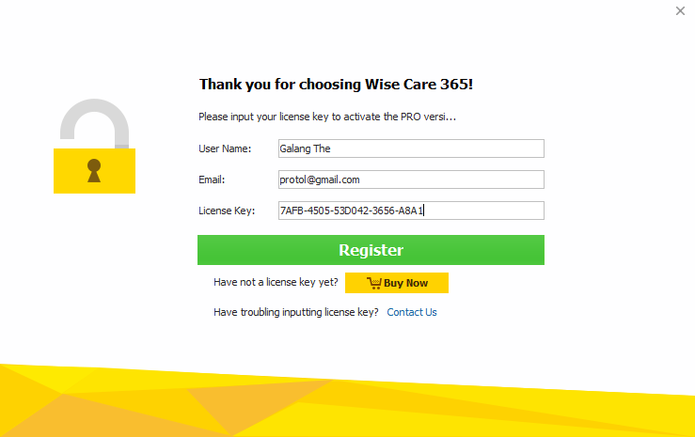Click the "User Name:" label
Screen dimensions: 695x437
click(225, 148)
